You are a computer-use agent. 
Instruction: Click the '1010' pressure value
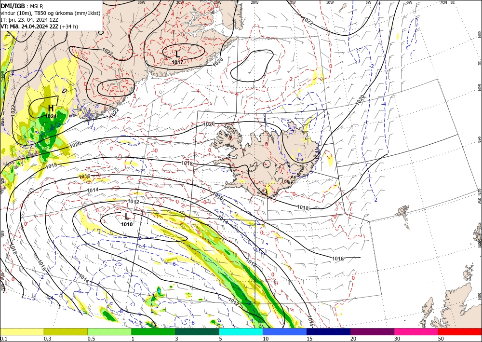(127, 224)
